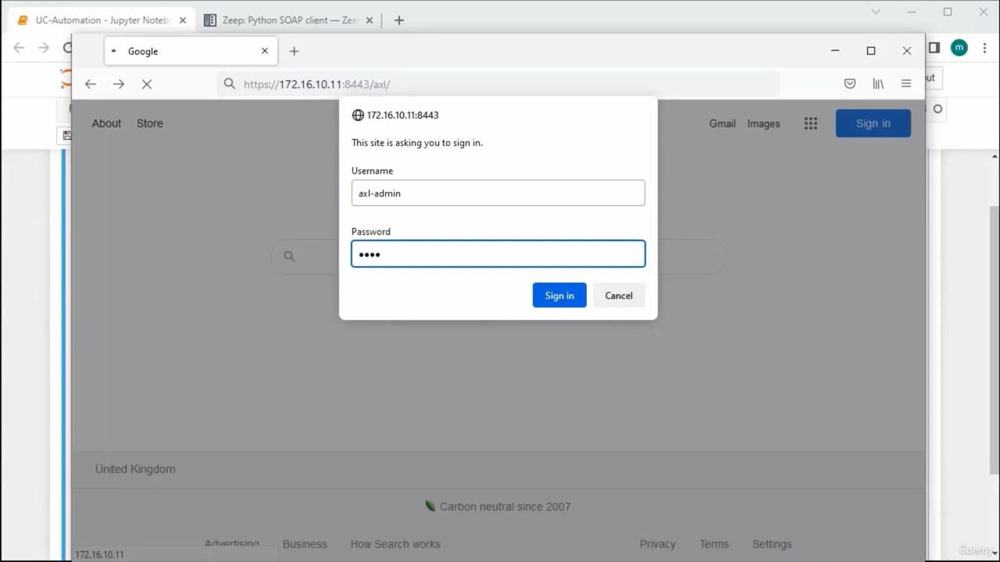Open the Privacy footer link
The height and width of the screenshot is (562, 1000).
[658, 544]
